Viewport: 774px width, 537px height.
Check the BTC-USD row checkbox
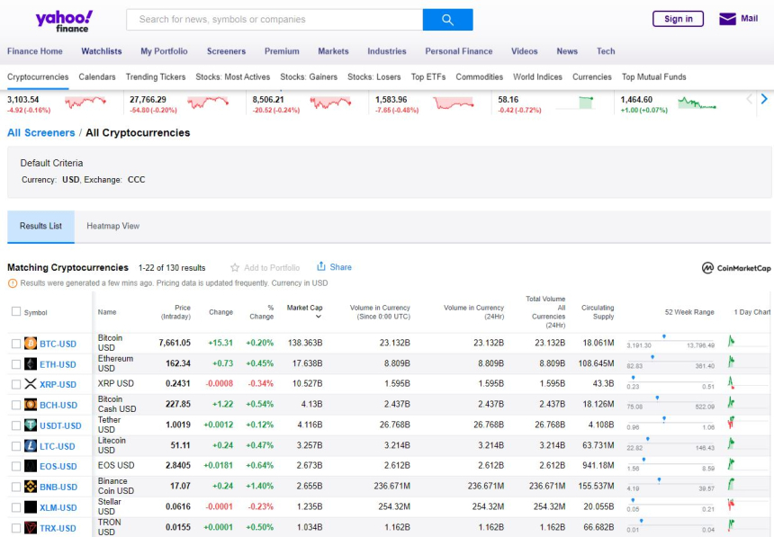(x=15, y=344)
